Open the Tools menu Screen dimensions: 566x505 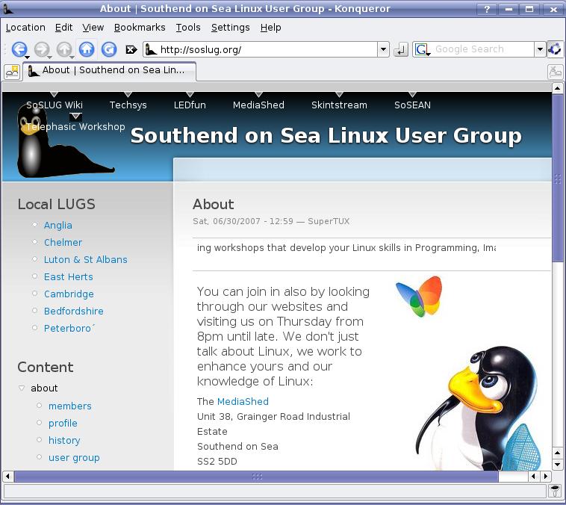pos(188,28)
